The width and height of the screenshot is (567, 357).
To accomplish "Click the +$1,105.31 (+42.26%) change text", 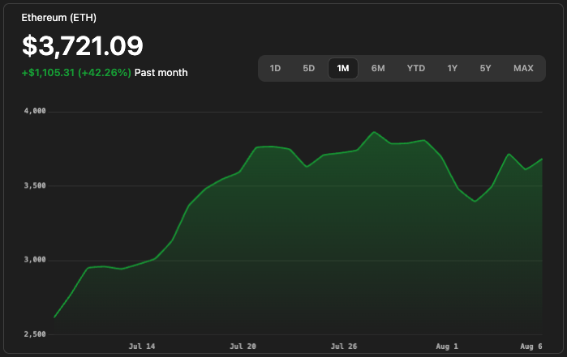I will coord(76,73).
